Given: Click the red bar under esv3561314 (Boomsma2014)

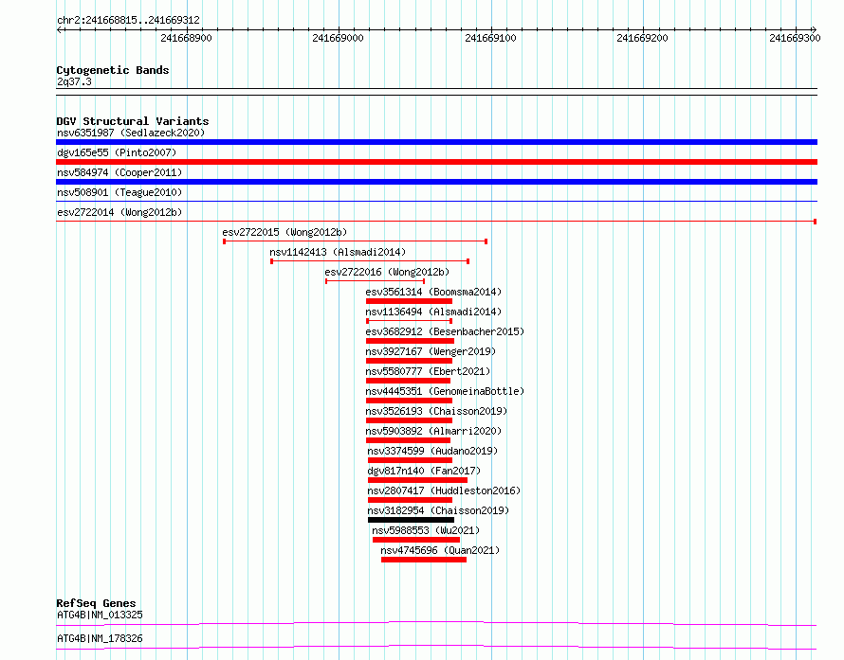Looking at the screenshot, I should click(409, 301).
